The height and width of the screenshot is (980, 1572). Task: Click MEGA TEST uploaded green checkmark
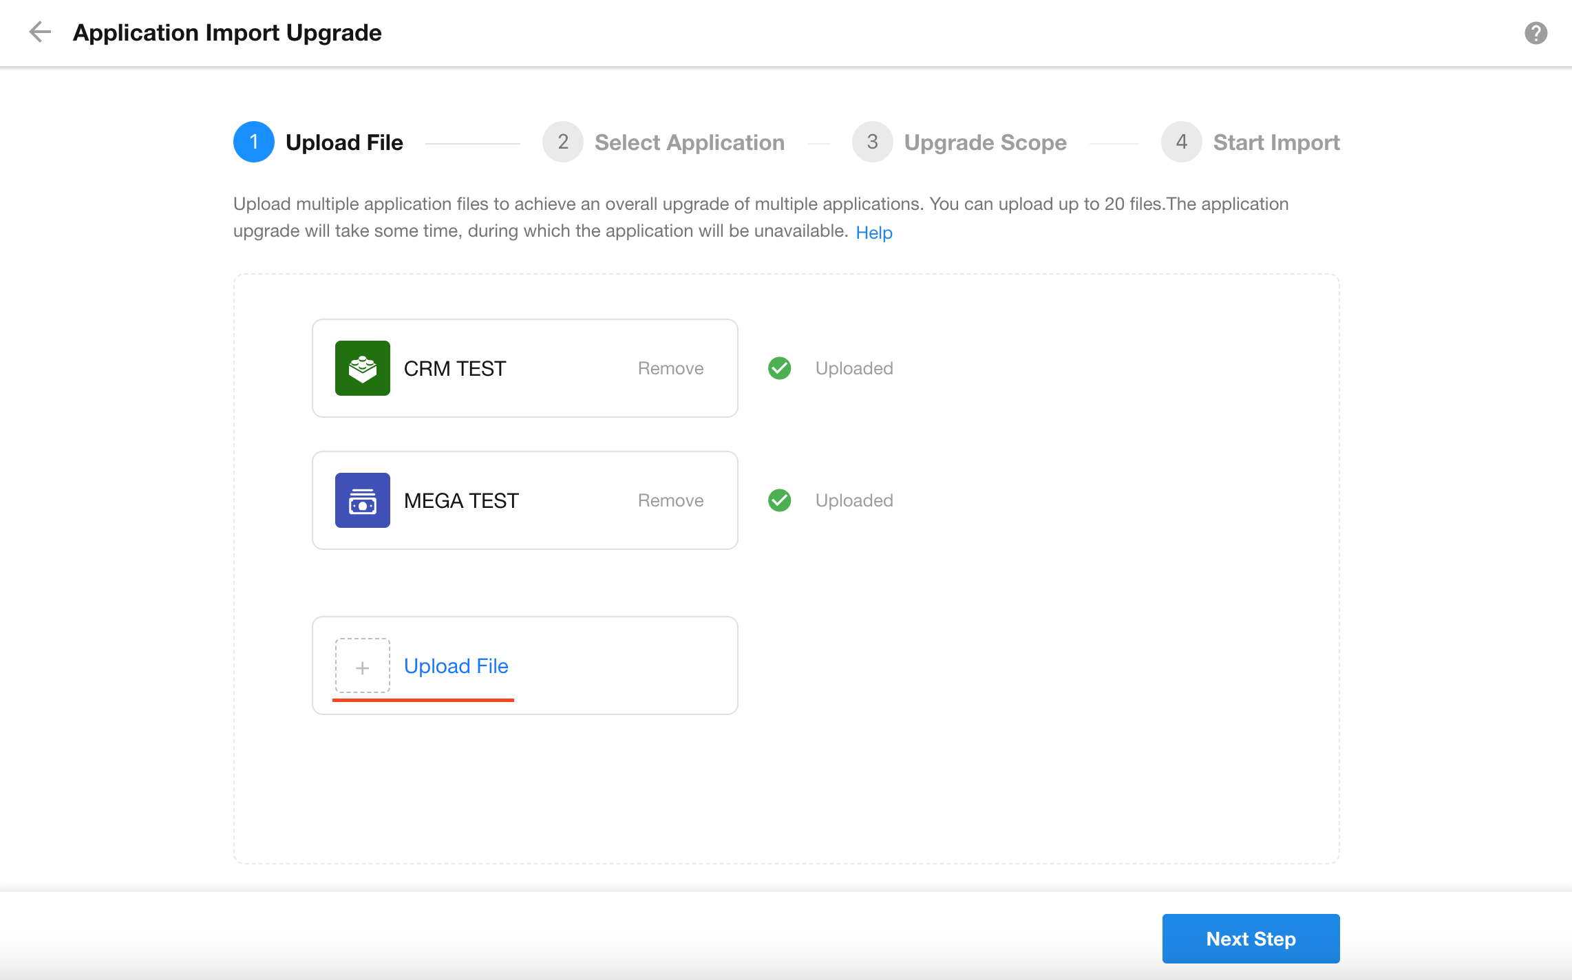pos(779,500)
